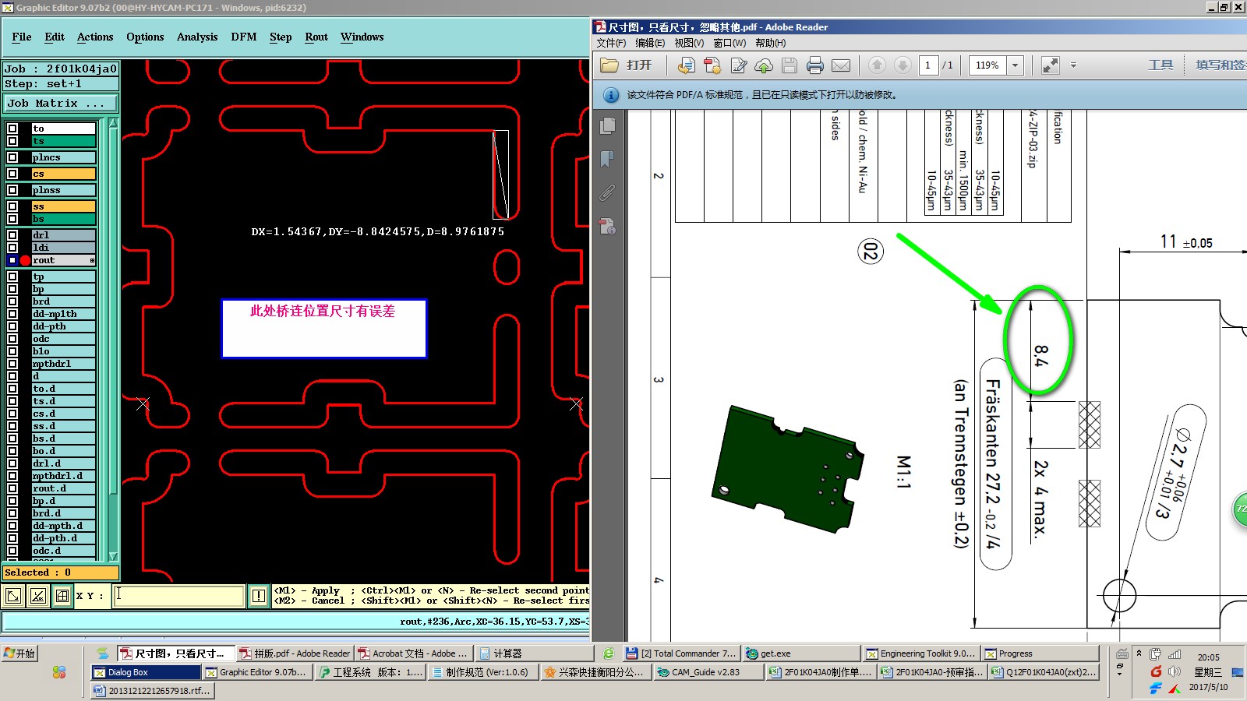Open the Reader toolbar options small arrow
The image size is (1247, 701).
point(1073,65)
